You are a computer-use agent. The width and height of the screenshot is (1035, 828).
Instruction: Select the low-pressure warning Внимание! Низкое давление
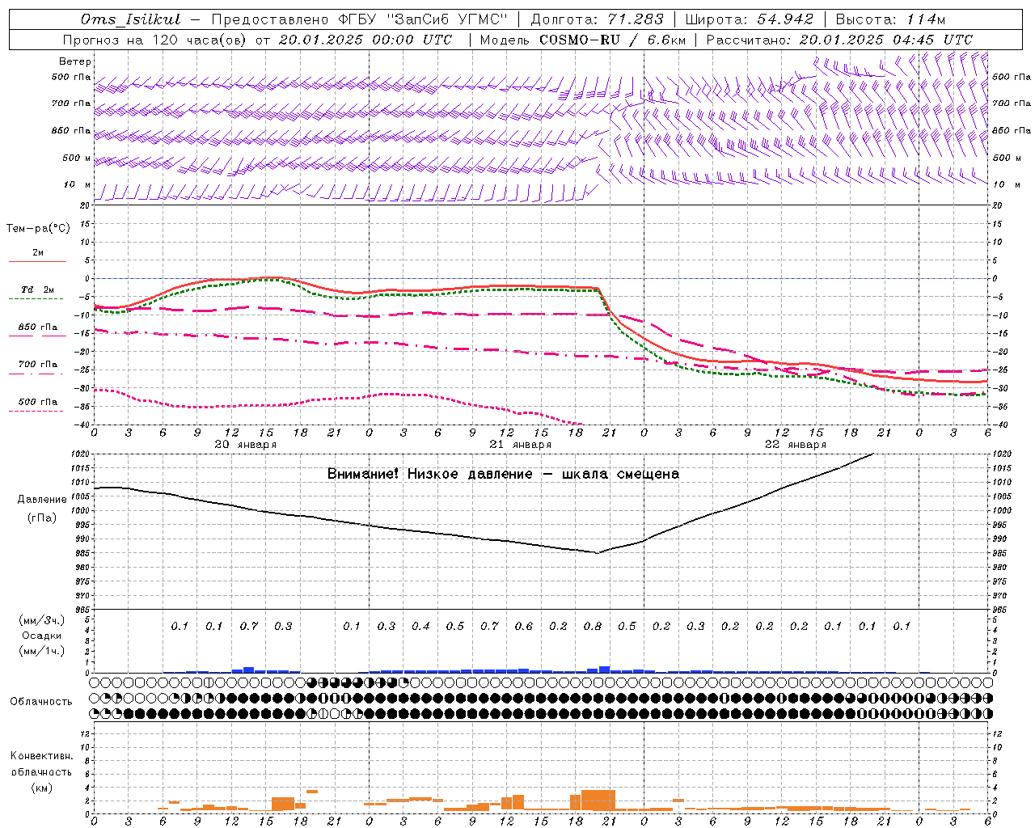coord(430,474)
